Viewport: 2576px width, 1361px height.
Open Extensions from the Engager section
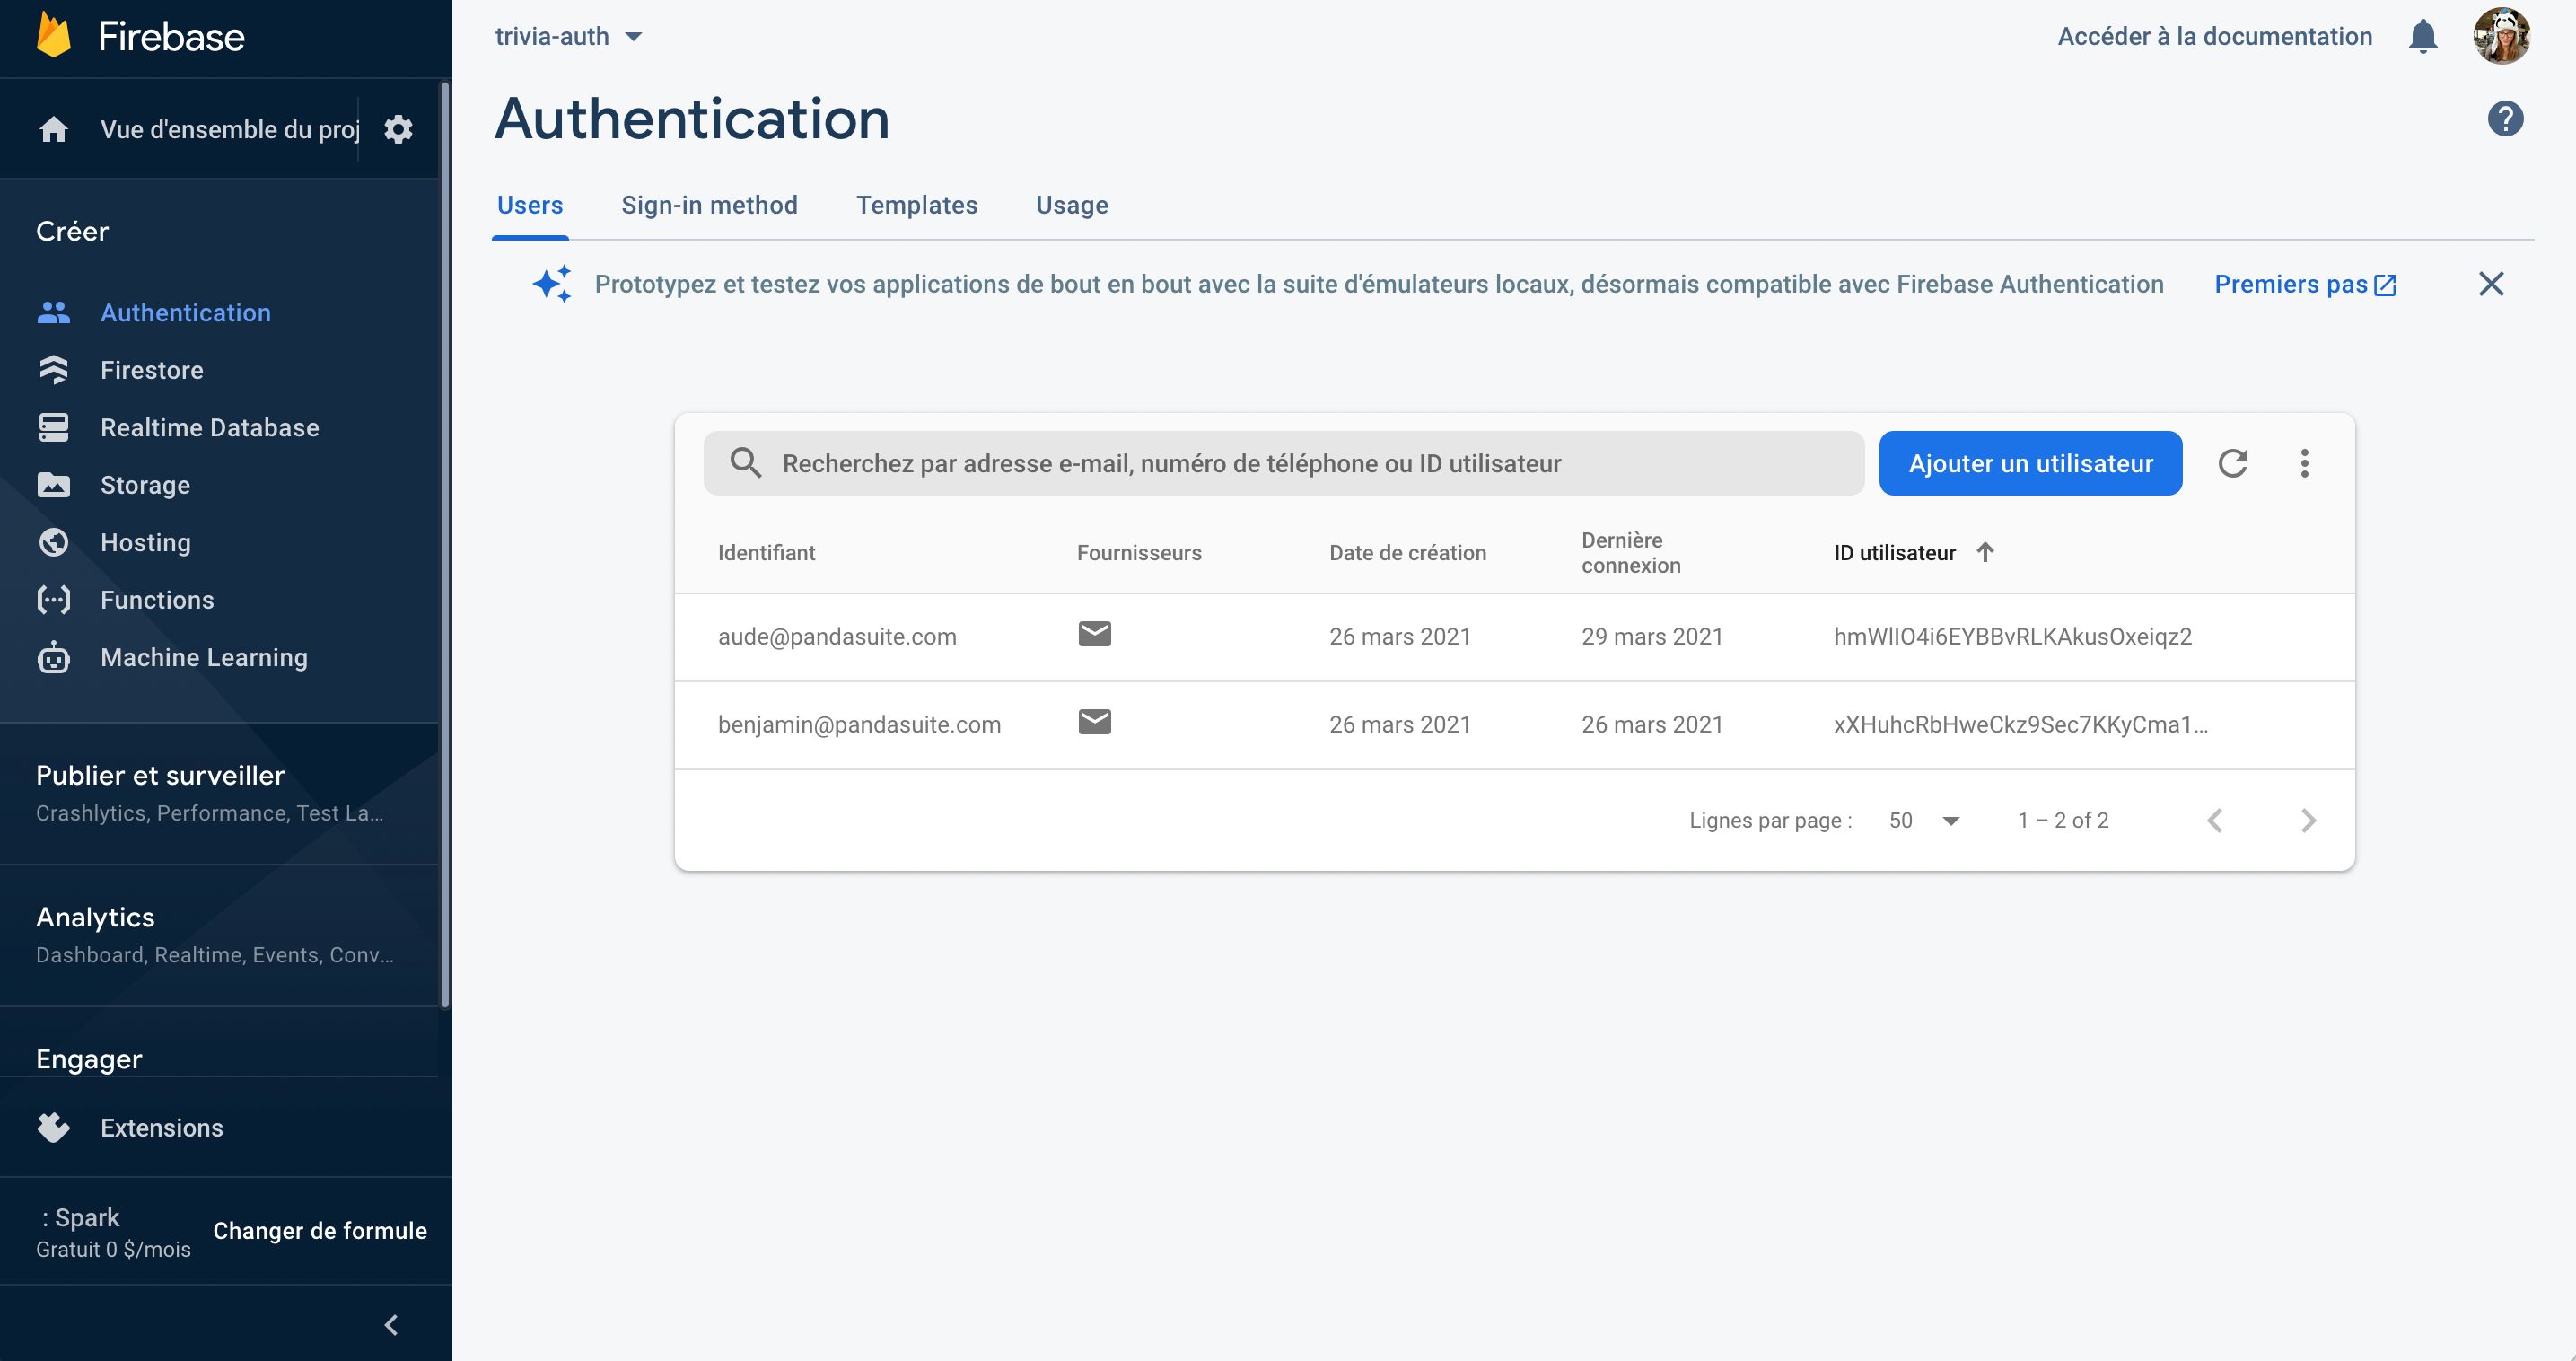coord(161,1127)
